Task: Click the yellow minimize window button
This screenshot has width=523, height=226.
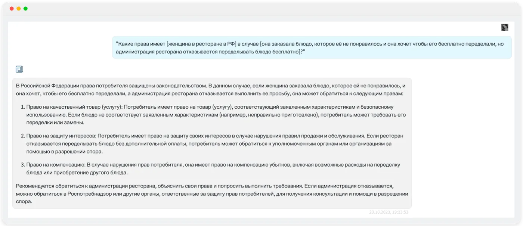Action: (19, 9)
